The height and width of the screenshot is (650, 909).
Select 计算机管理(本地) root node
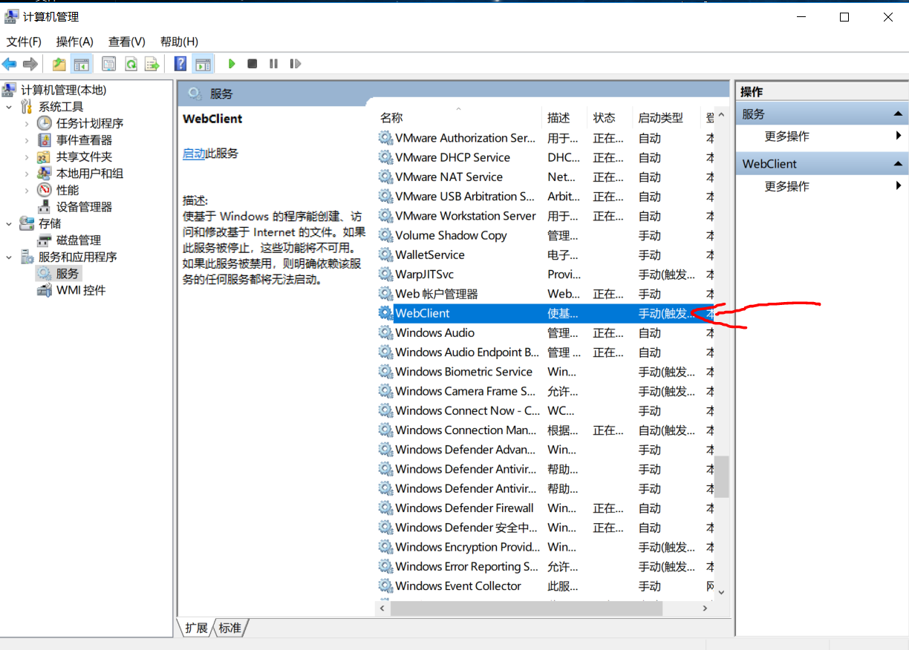63,90
